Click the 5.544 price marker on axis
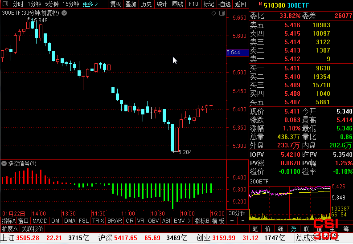The height and width of the screenshot is (244, 353). pyautogui.click(x=237, y=53)
